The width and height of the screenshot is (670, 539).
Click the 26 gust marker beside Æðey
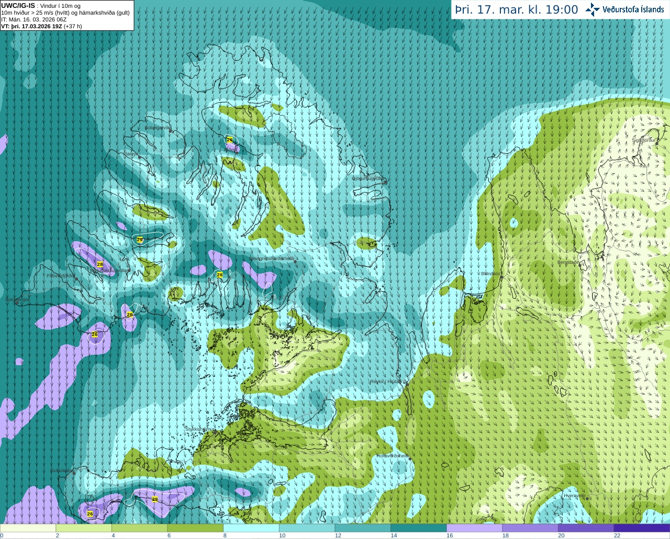(x=229, y=140)
